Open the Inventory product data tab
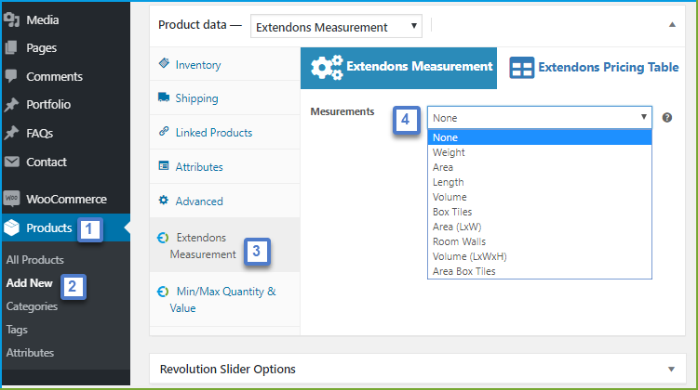Viewport: 698px width, 390px height. pos(197,65)
